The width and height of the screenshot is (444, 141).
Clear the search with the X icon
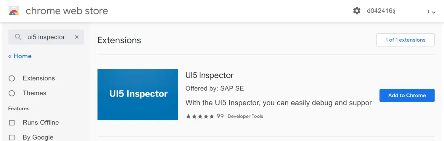coord(77,37)
